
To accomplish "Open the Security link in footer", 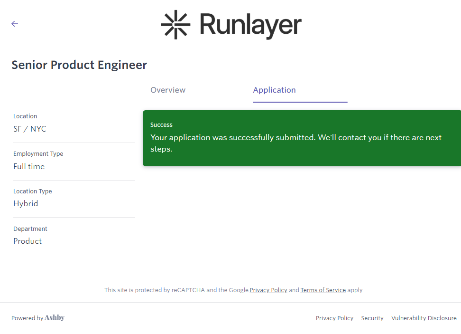I will click(372, 318).
